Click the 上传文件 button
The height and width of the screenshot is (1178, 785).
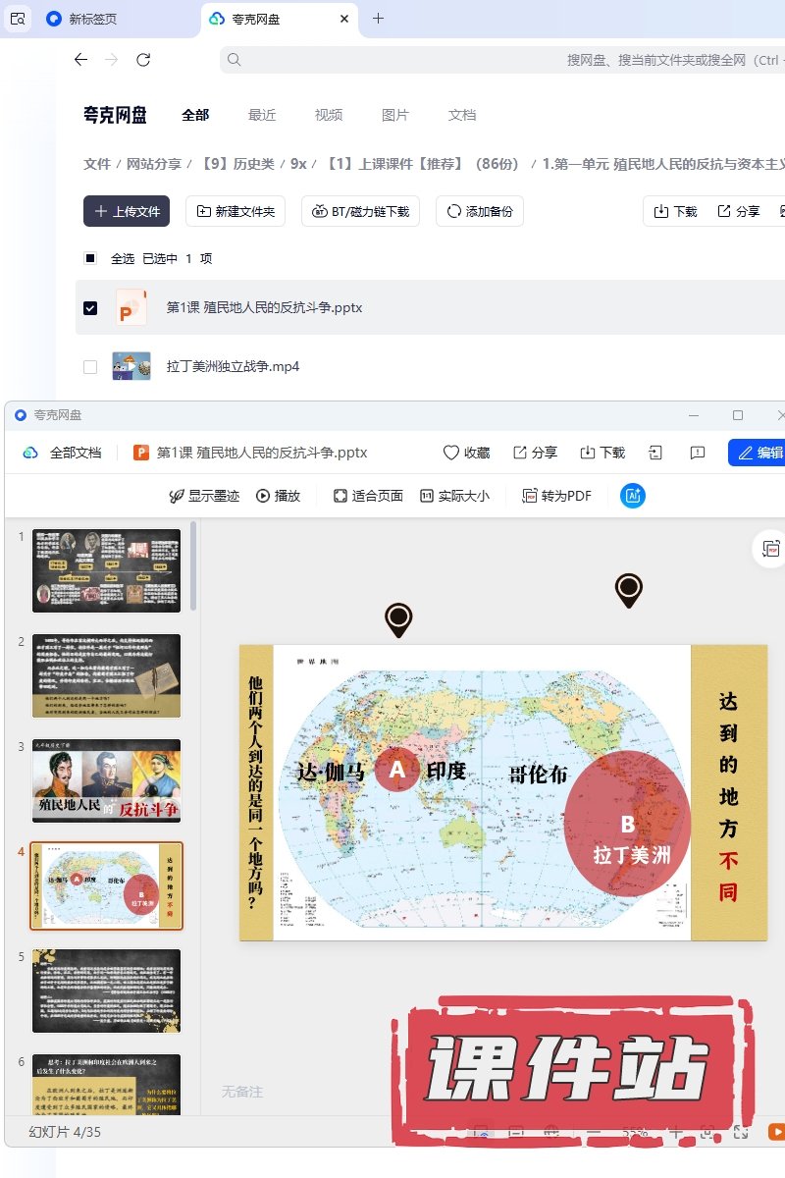point(127,211)
